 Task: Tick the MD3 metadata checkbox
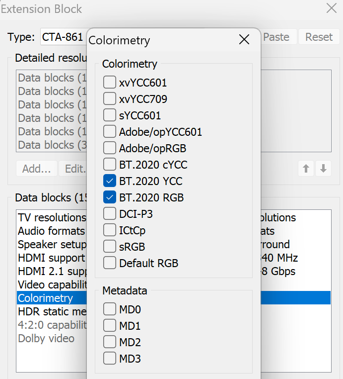(x=110, y=358)
